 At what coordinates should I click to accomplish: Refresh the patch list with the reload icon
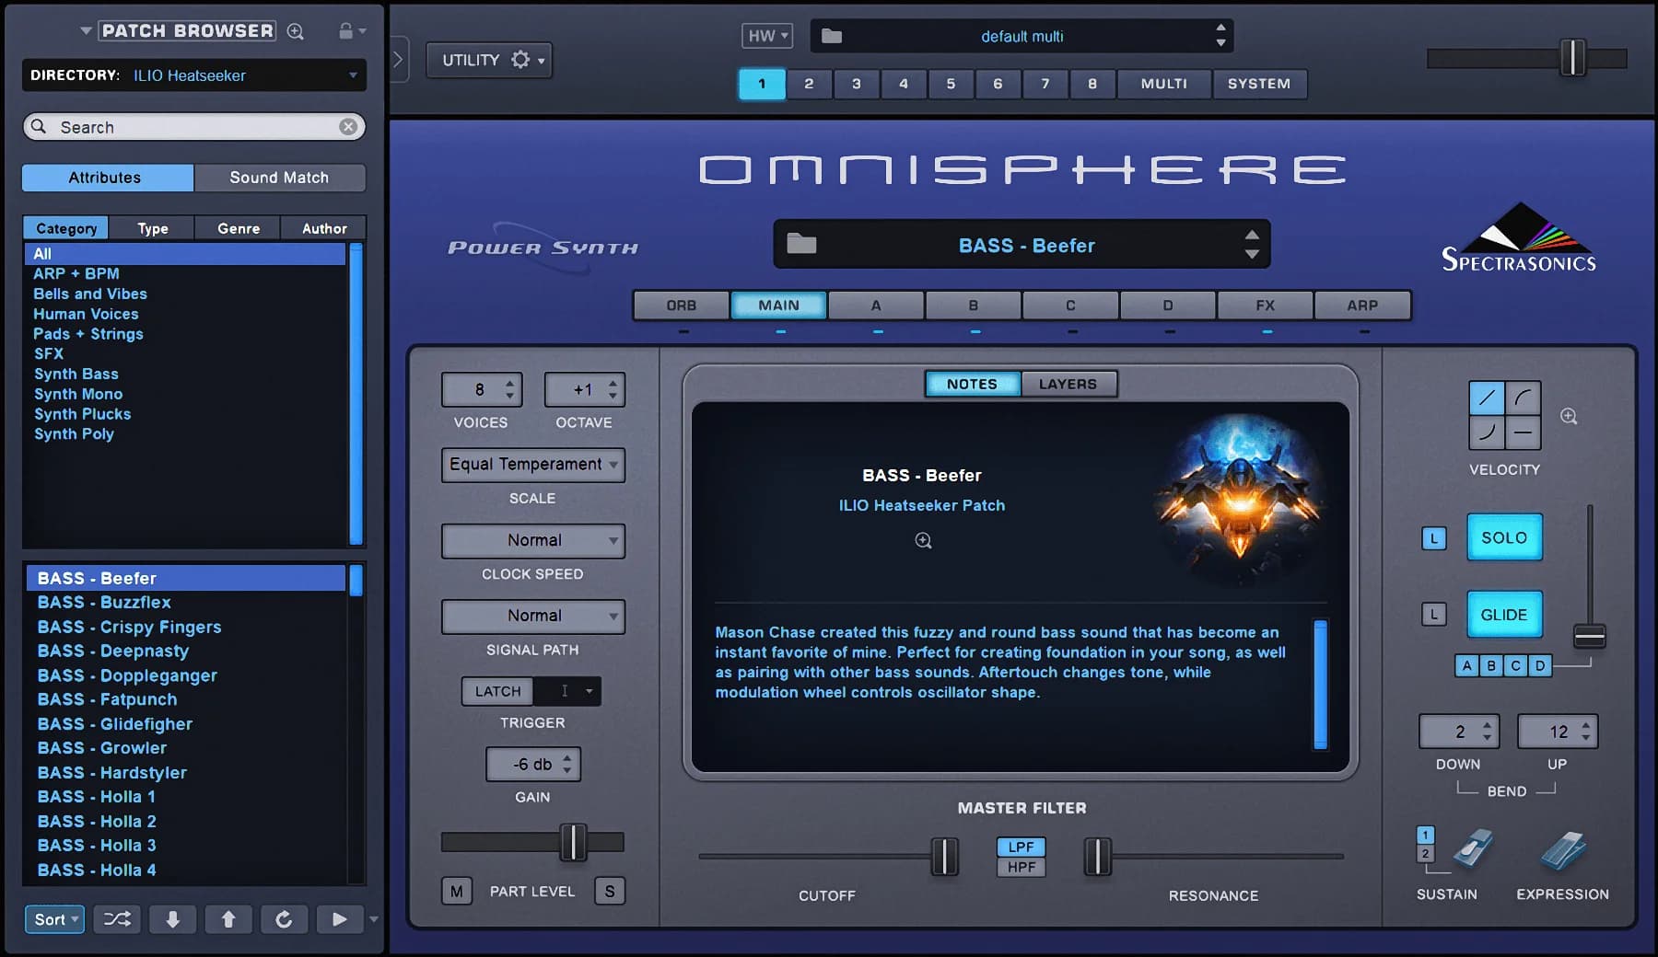(x=285, y=918)
